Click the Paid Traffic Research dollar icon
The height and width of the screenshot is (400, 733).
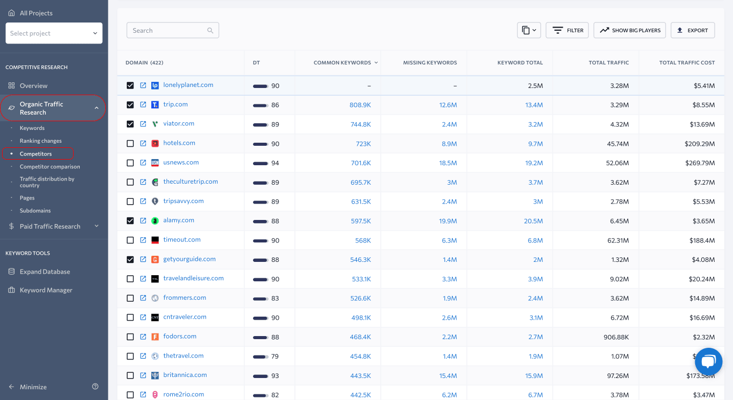pyautogui.click(x=11, y=226)
